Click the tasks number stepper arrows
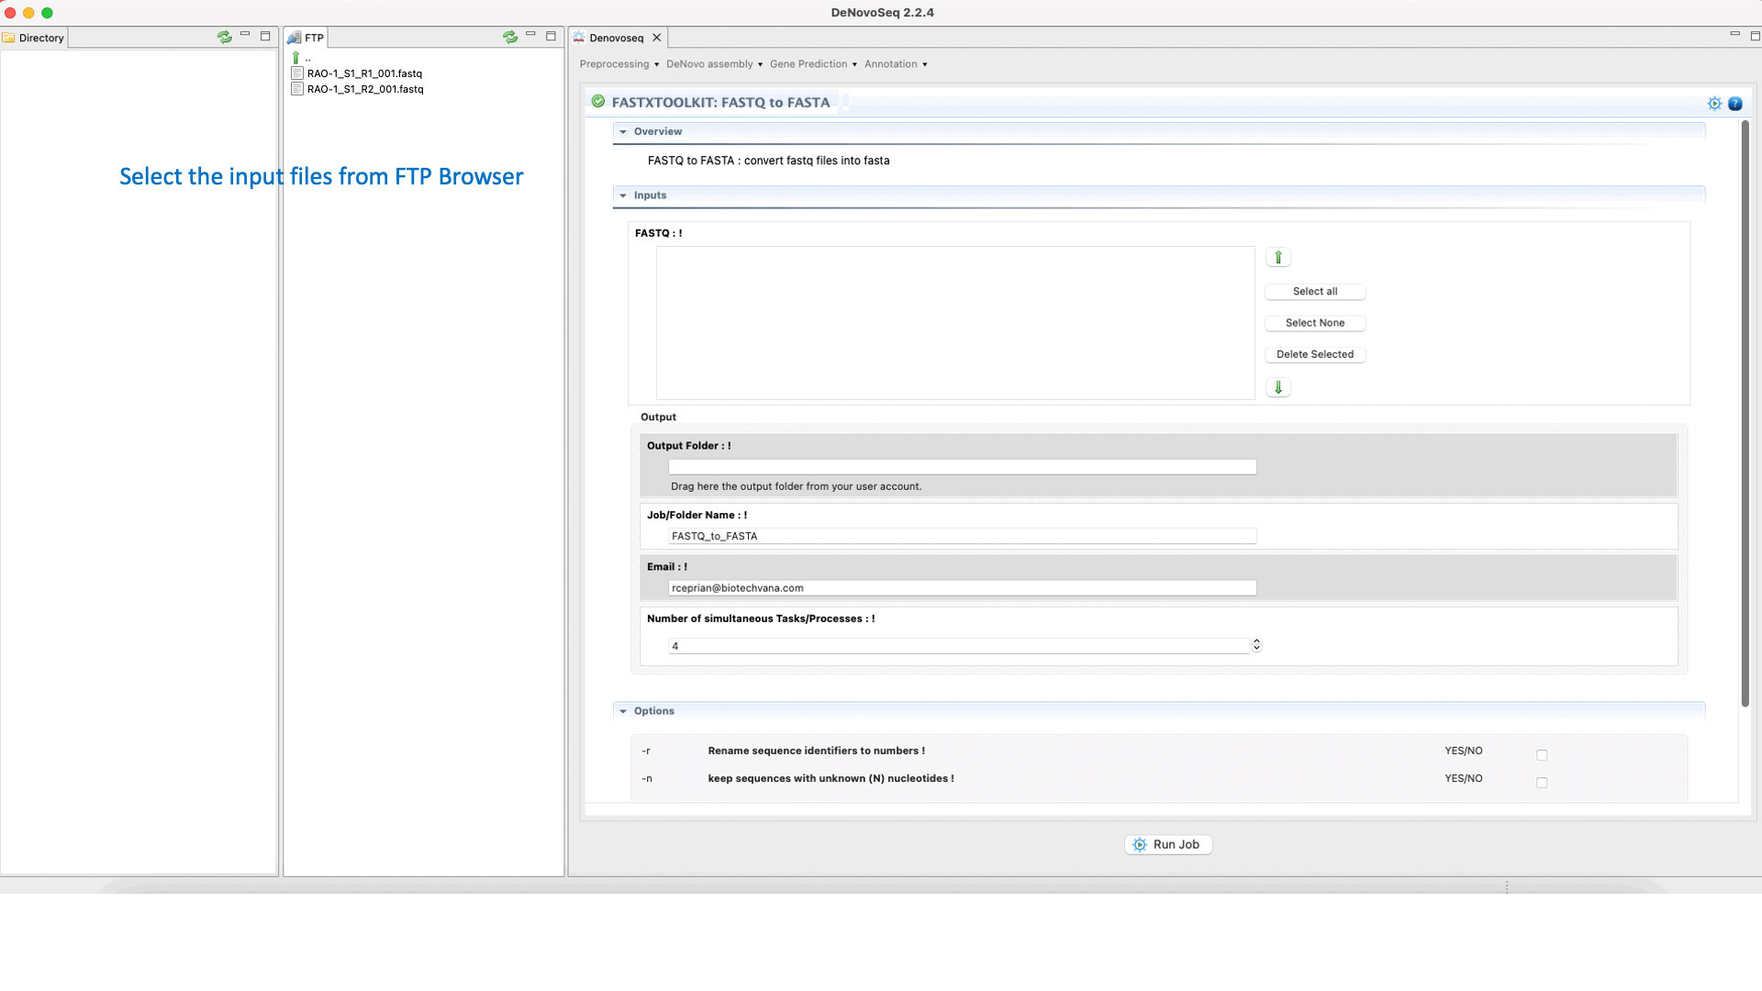The image size is (1762, 991). pyautogui.click(x=1256, y=645)
